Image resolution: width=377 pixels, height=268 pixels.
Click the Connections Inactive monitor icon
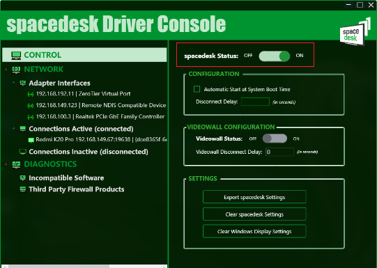22,152
